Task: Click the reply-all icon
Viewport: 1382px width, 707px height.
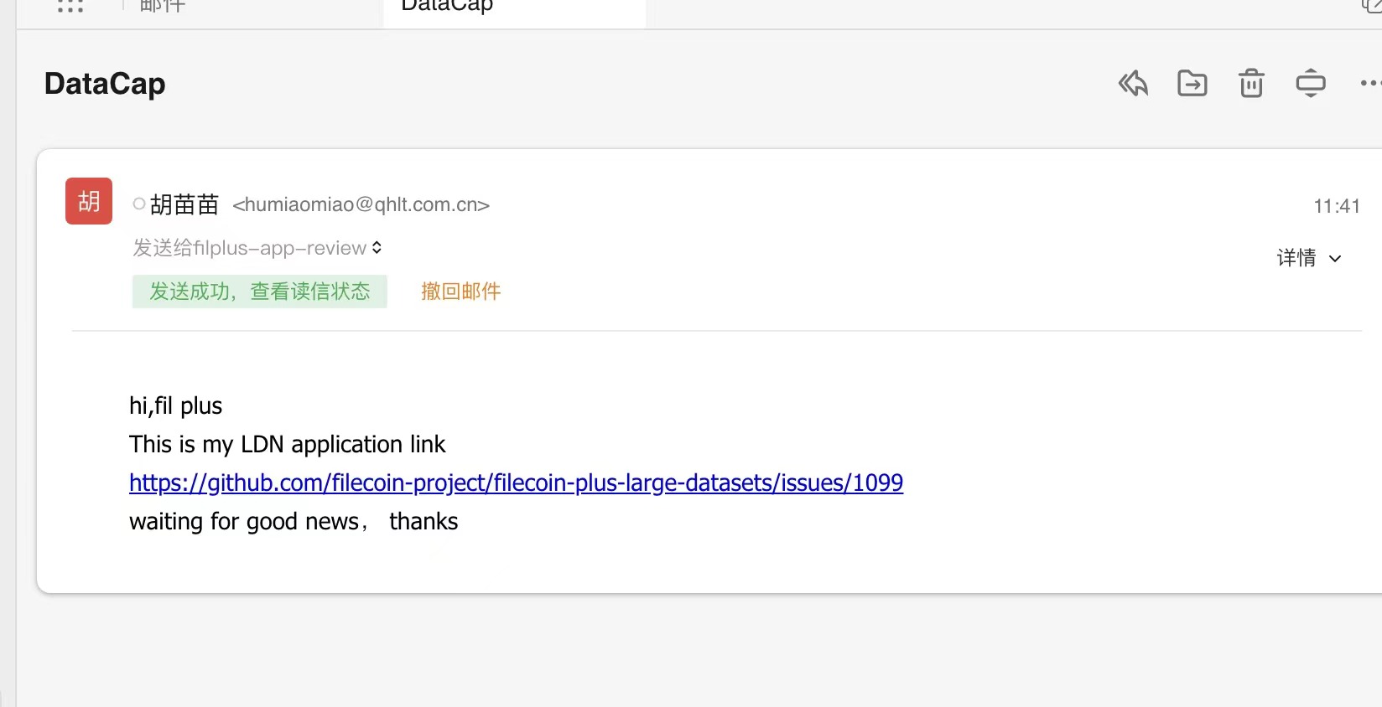Action: [1133, 84]
